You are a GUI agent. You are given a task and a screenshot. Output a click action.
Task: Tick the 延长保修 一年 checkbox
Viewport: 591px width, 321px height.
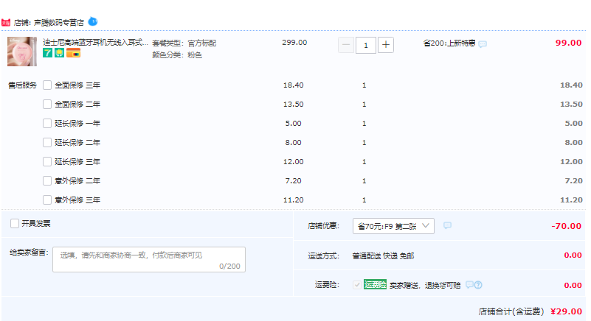click(x=47, y=123)
